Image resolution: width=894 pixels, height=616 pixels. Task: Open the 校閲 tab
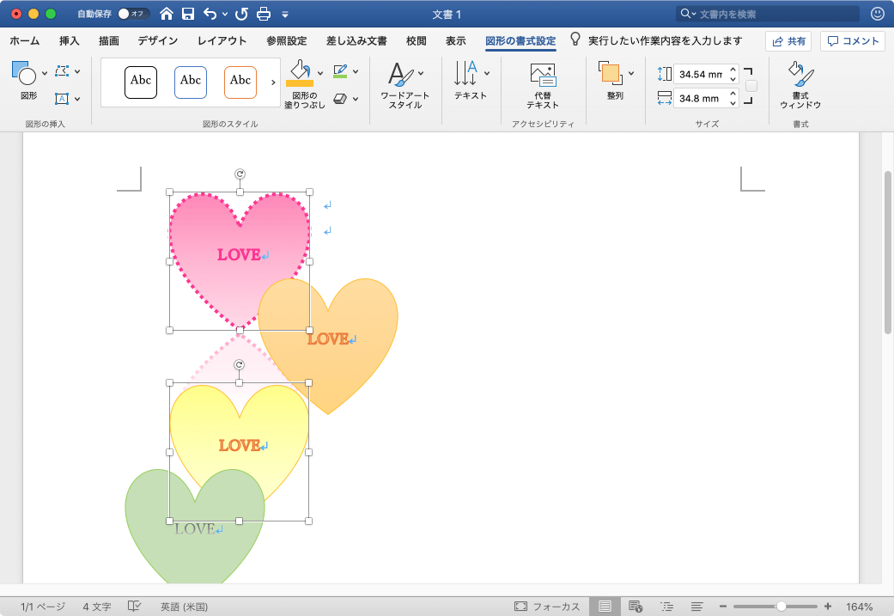[417, 40]
